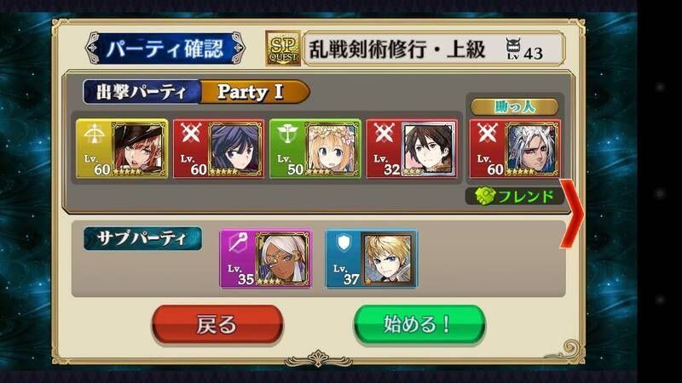Tap crossed swords icon on Lv. 32 card
The width and height of the screenshot is (682, 383).
point(384,134)
